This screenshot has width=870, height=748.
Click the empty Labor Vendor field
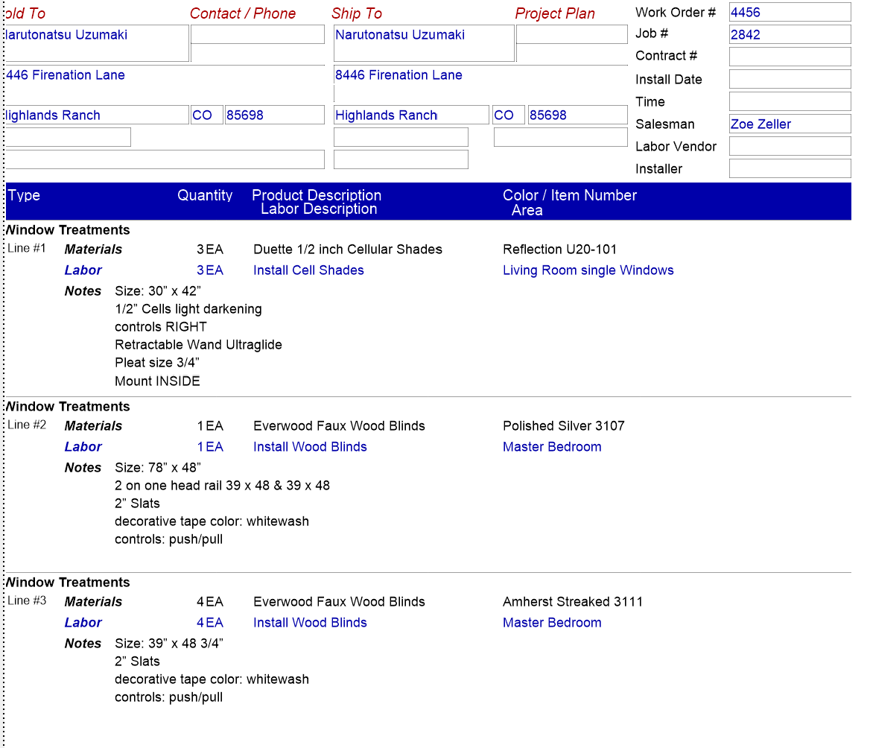(x=790, y=146)
